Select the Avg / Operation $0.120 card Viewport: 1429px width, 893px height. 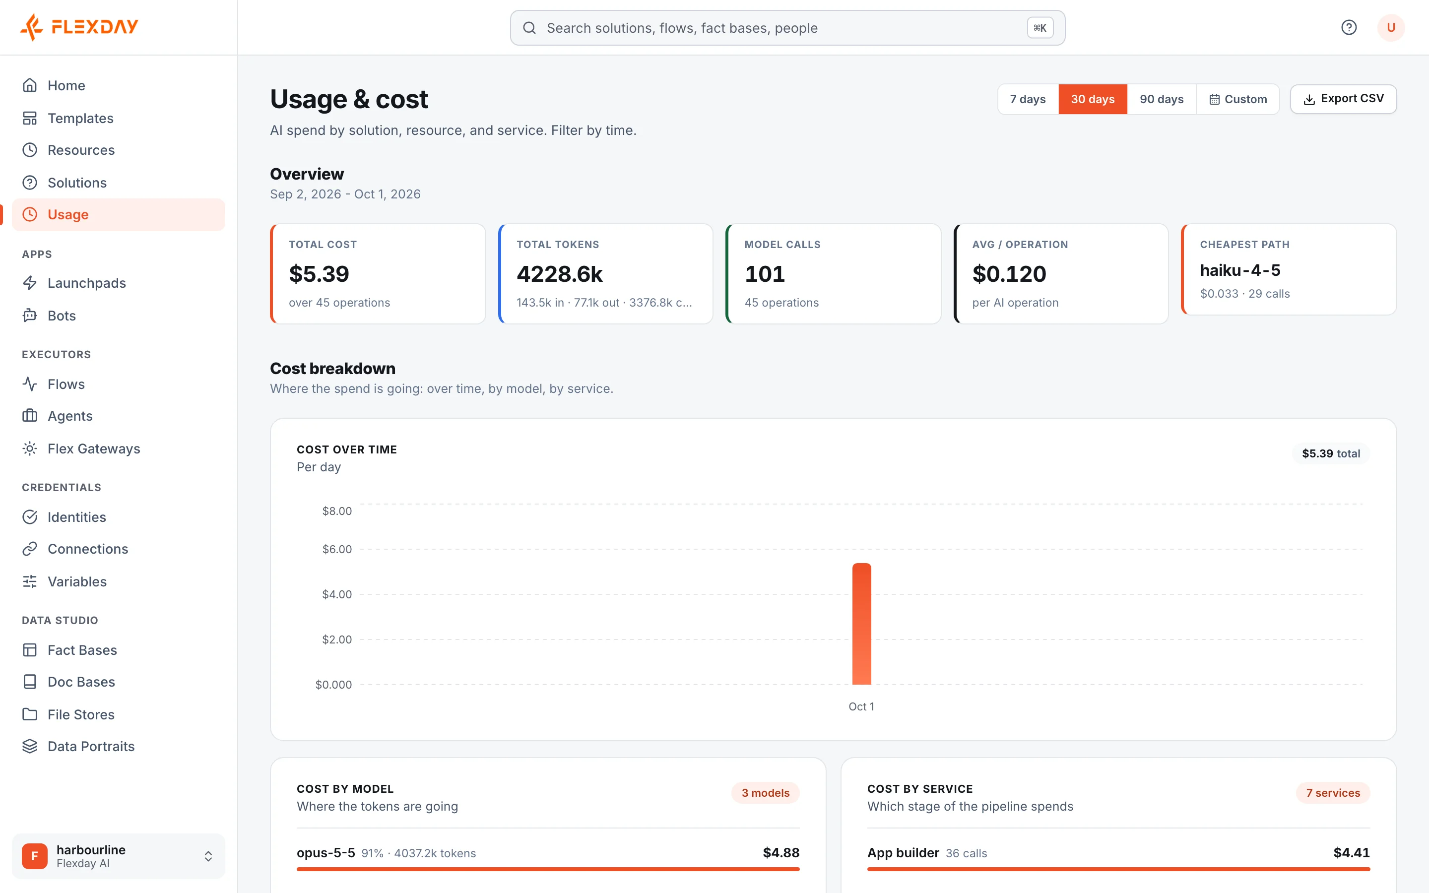[1061, 273]
